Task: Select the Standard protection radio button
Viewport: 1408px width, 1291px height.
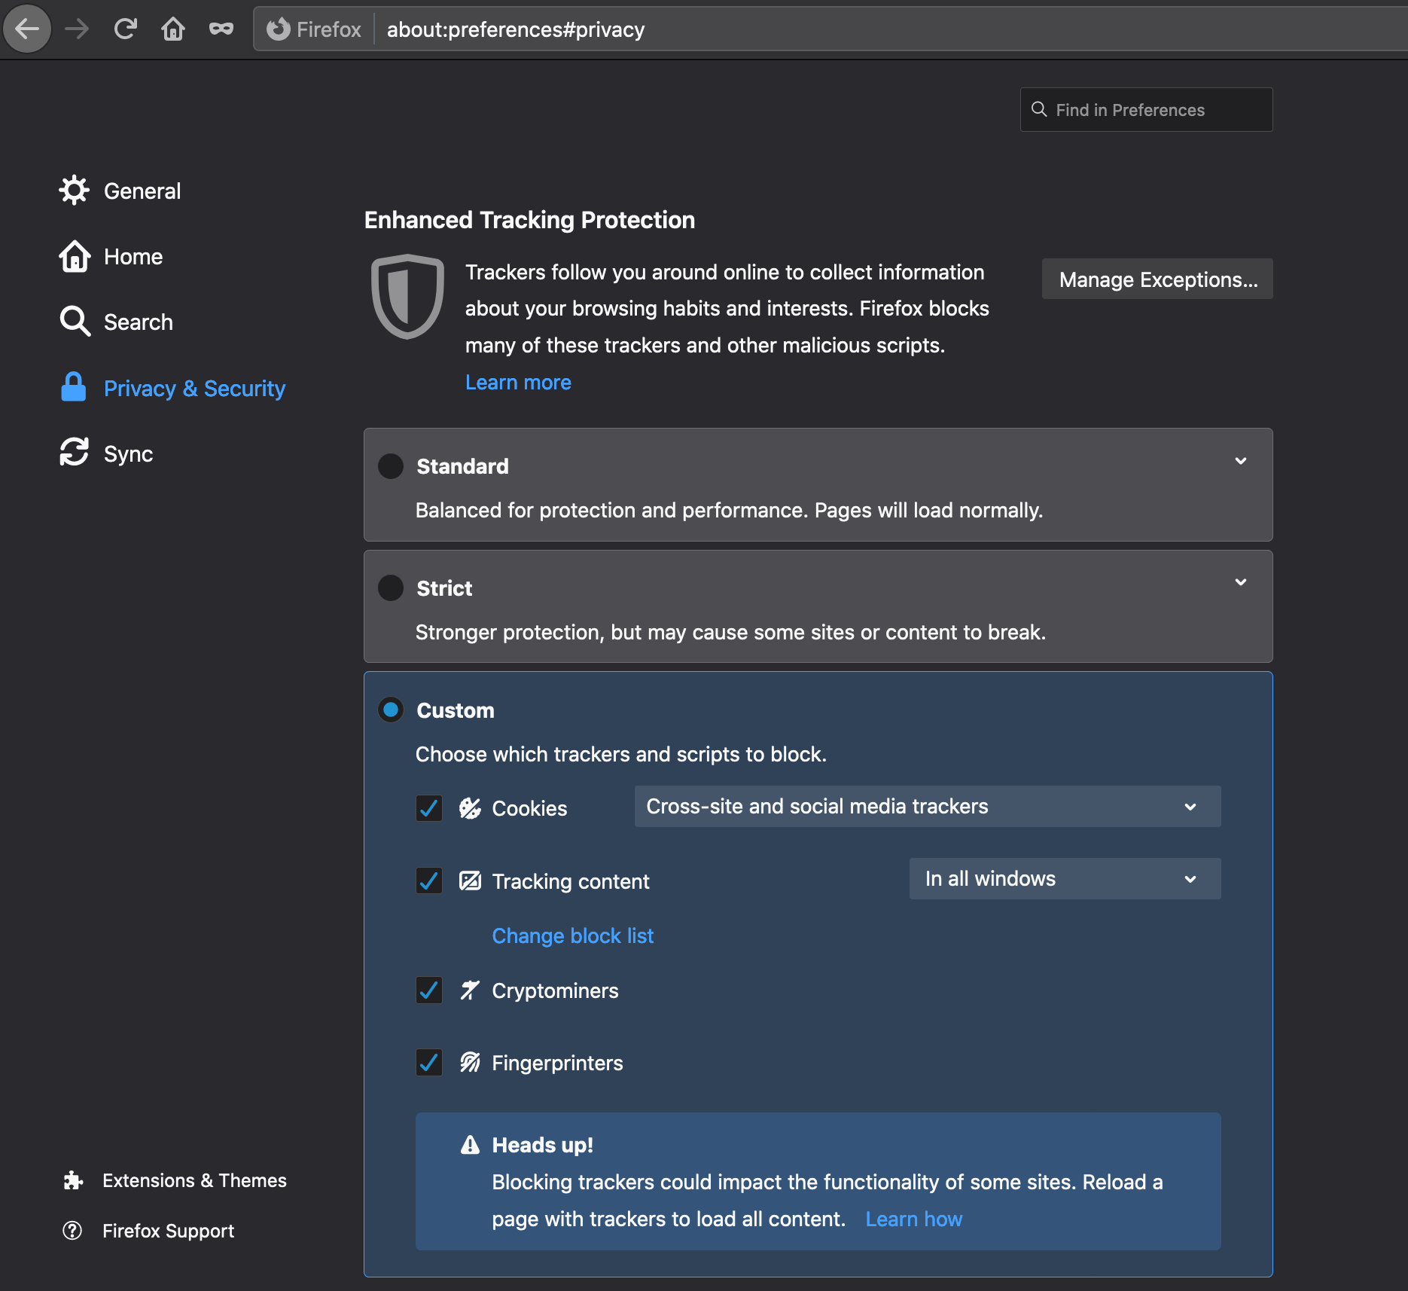Action: [390, 465]
